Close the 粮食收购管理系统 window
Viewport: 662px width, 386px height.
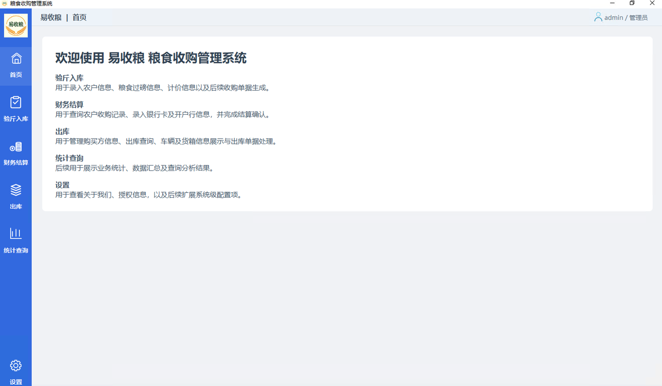coord(652,3)
